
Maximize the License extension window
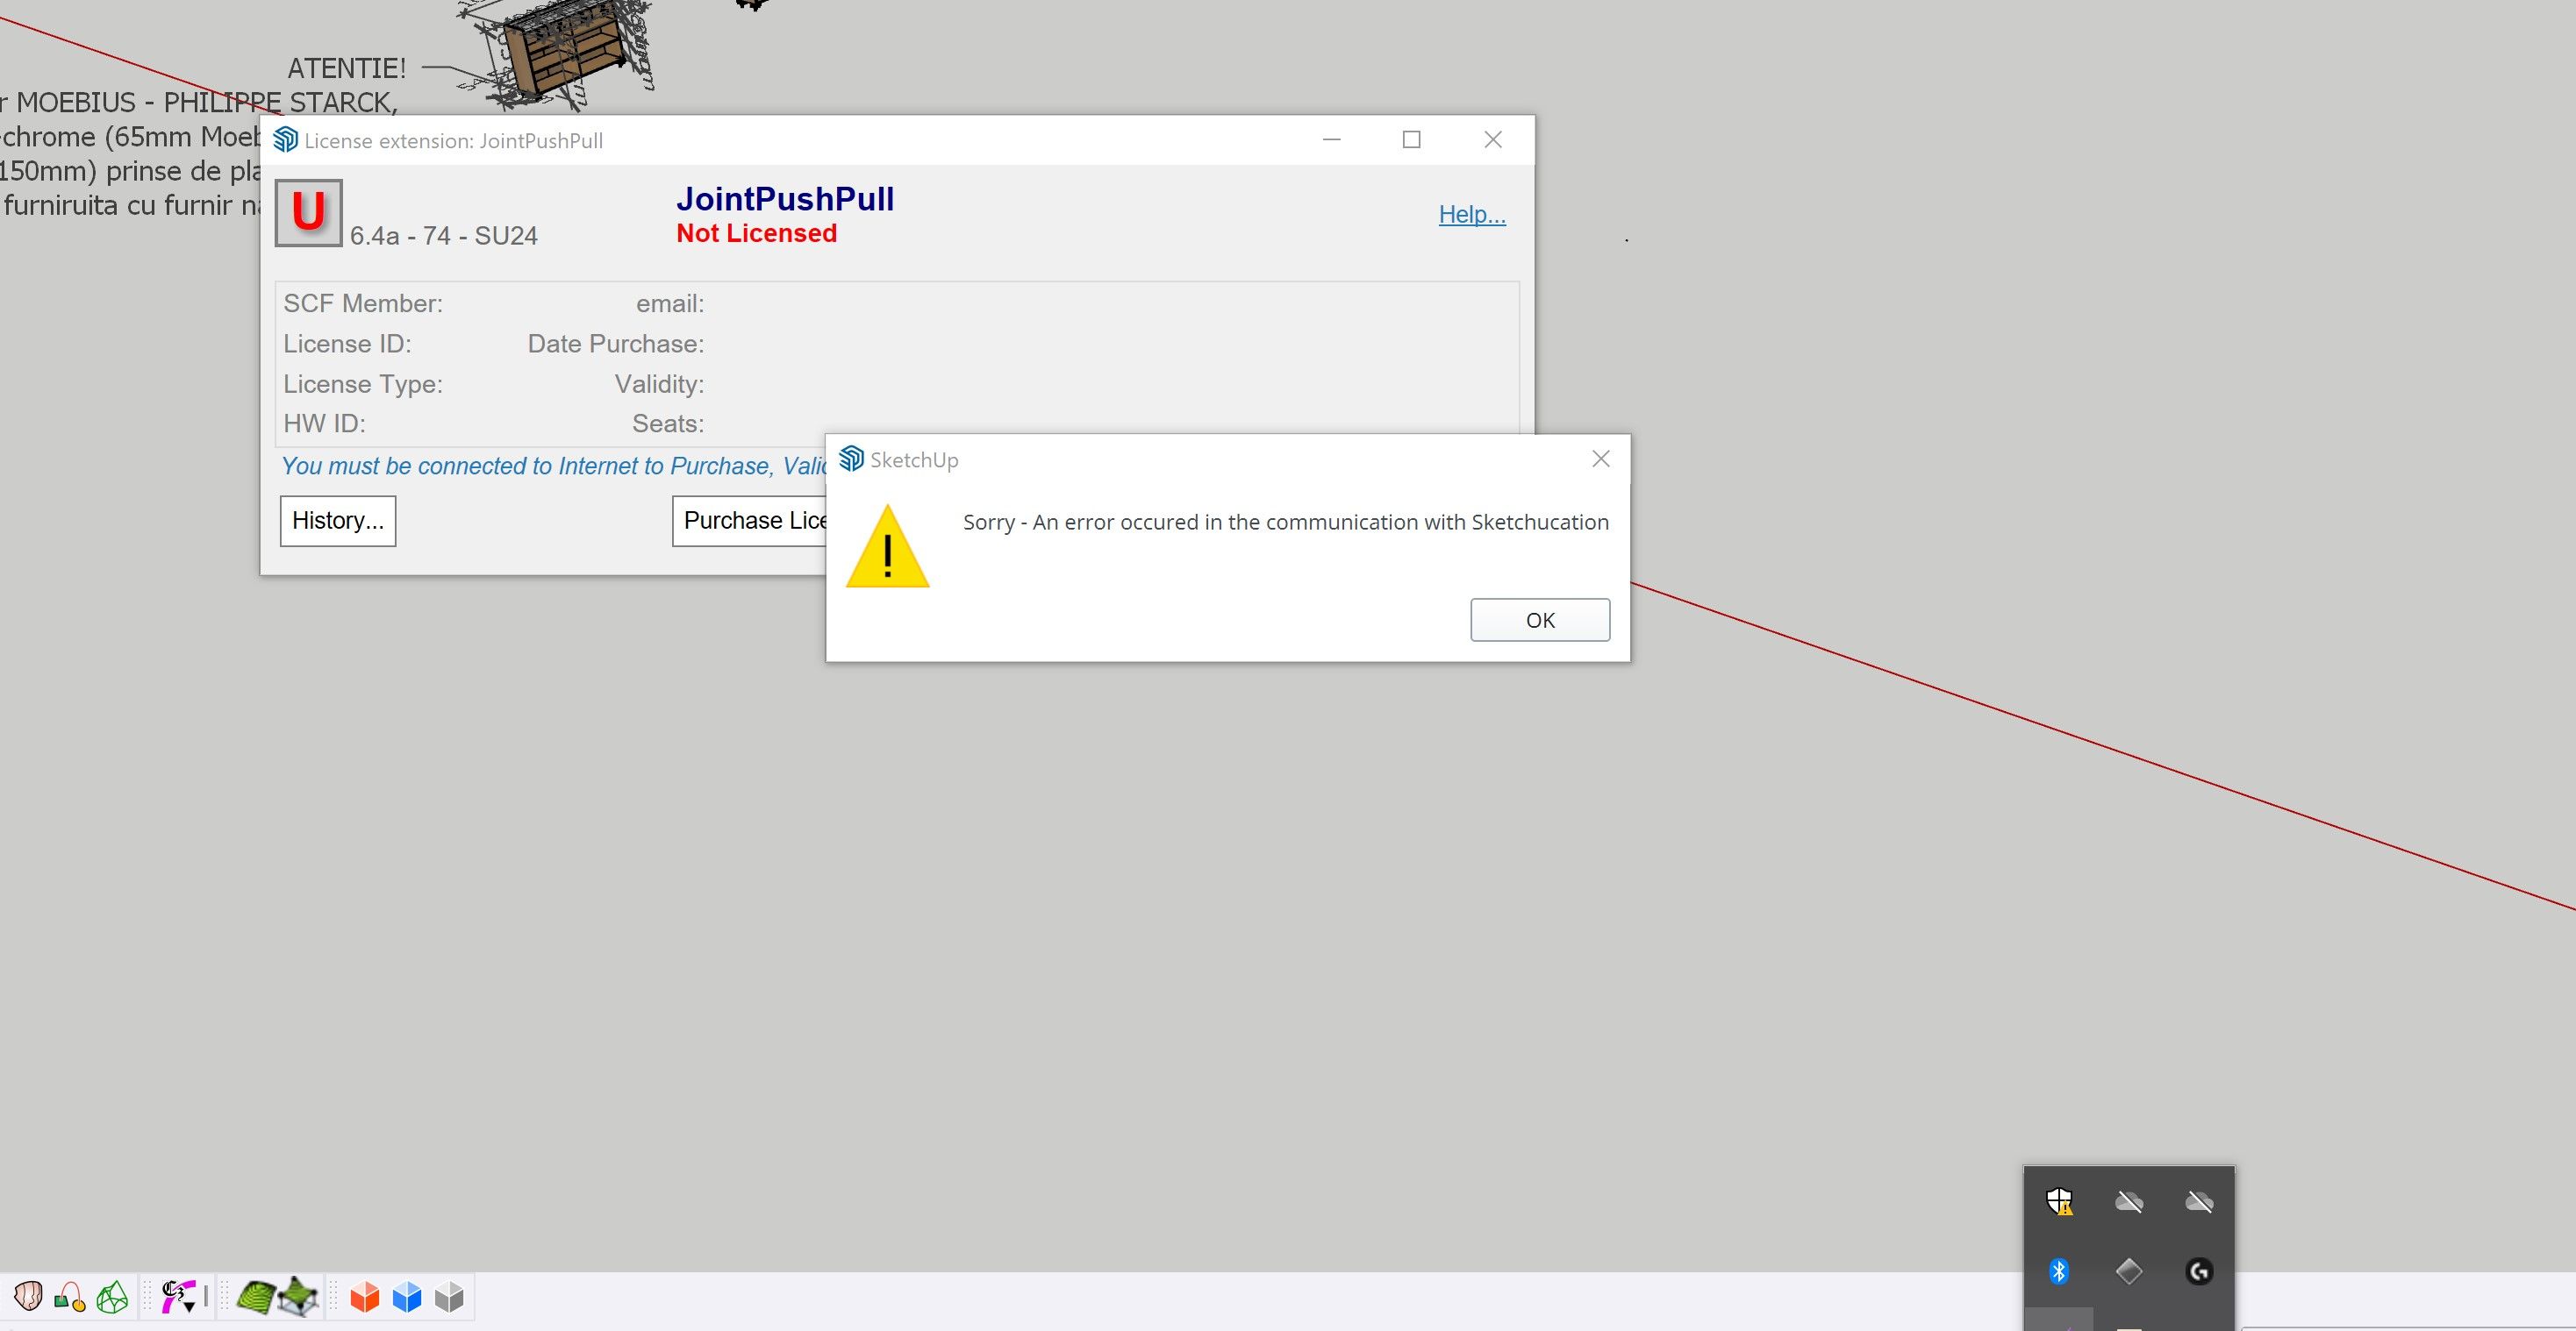point(1411,140)
